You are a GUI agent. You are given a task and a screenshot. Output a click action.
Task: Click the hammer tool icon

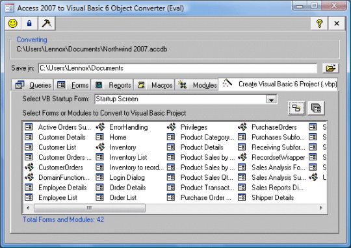pyautogui.click(x=47, y=23)
